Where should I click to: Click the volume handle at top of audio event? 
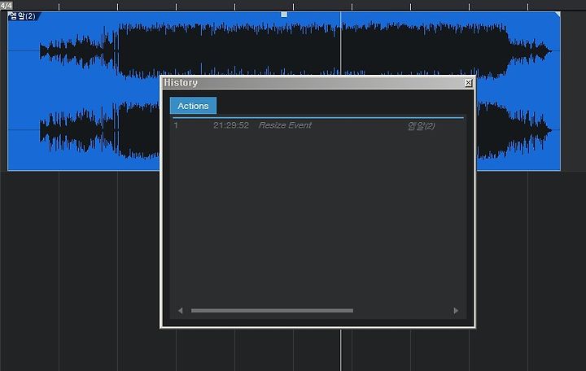[x=284, y=14]
